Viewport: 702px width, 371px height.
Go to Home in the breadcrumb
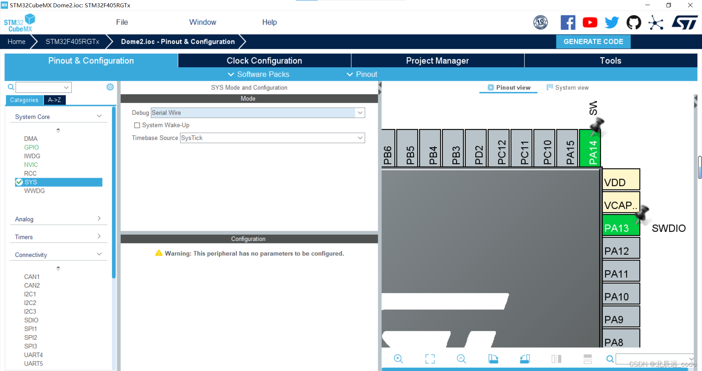16,42
